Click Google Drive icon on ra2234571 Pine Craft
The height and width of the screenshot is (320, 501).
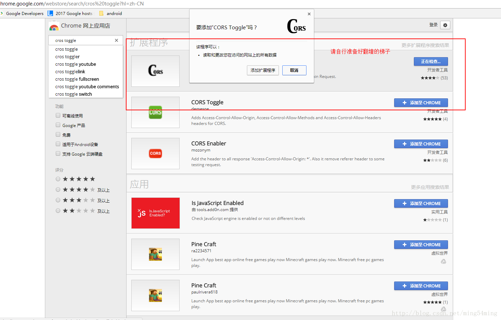tap(444, 261)
